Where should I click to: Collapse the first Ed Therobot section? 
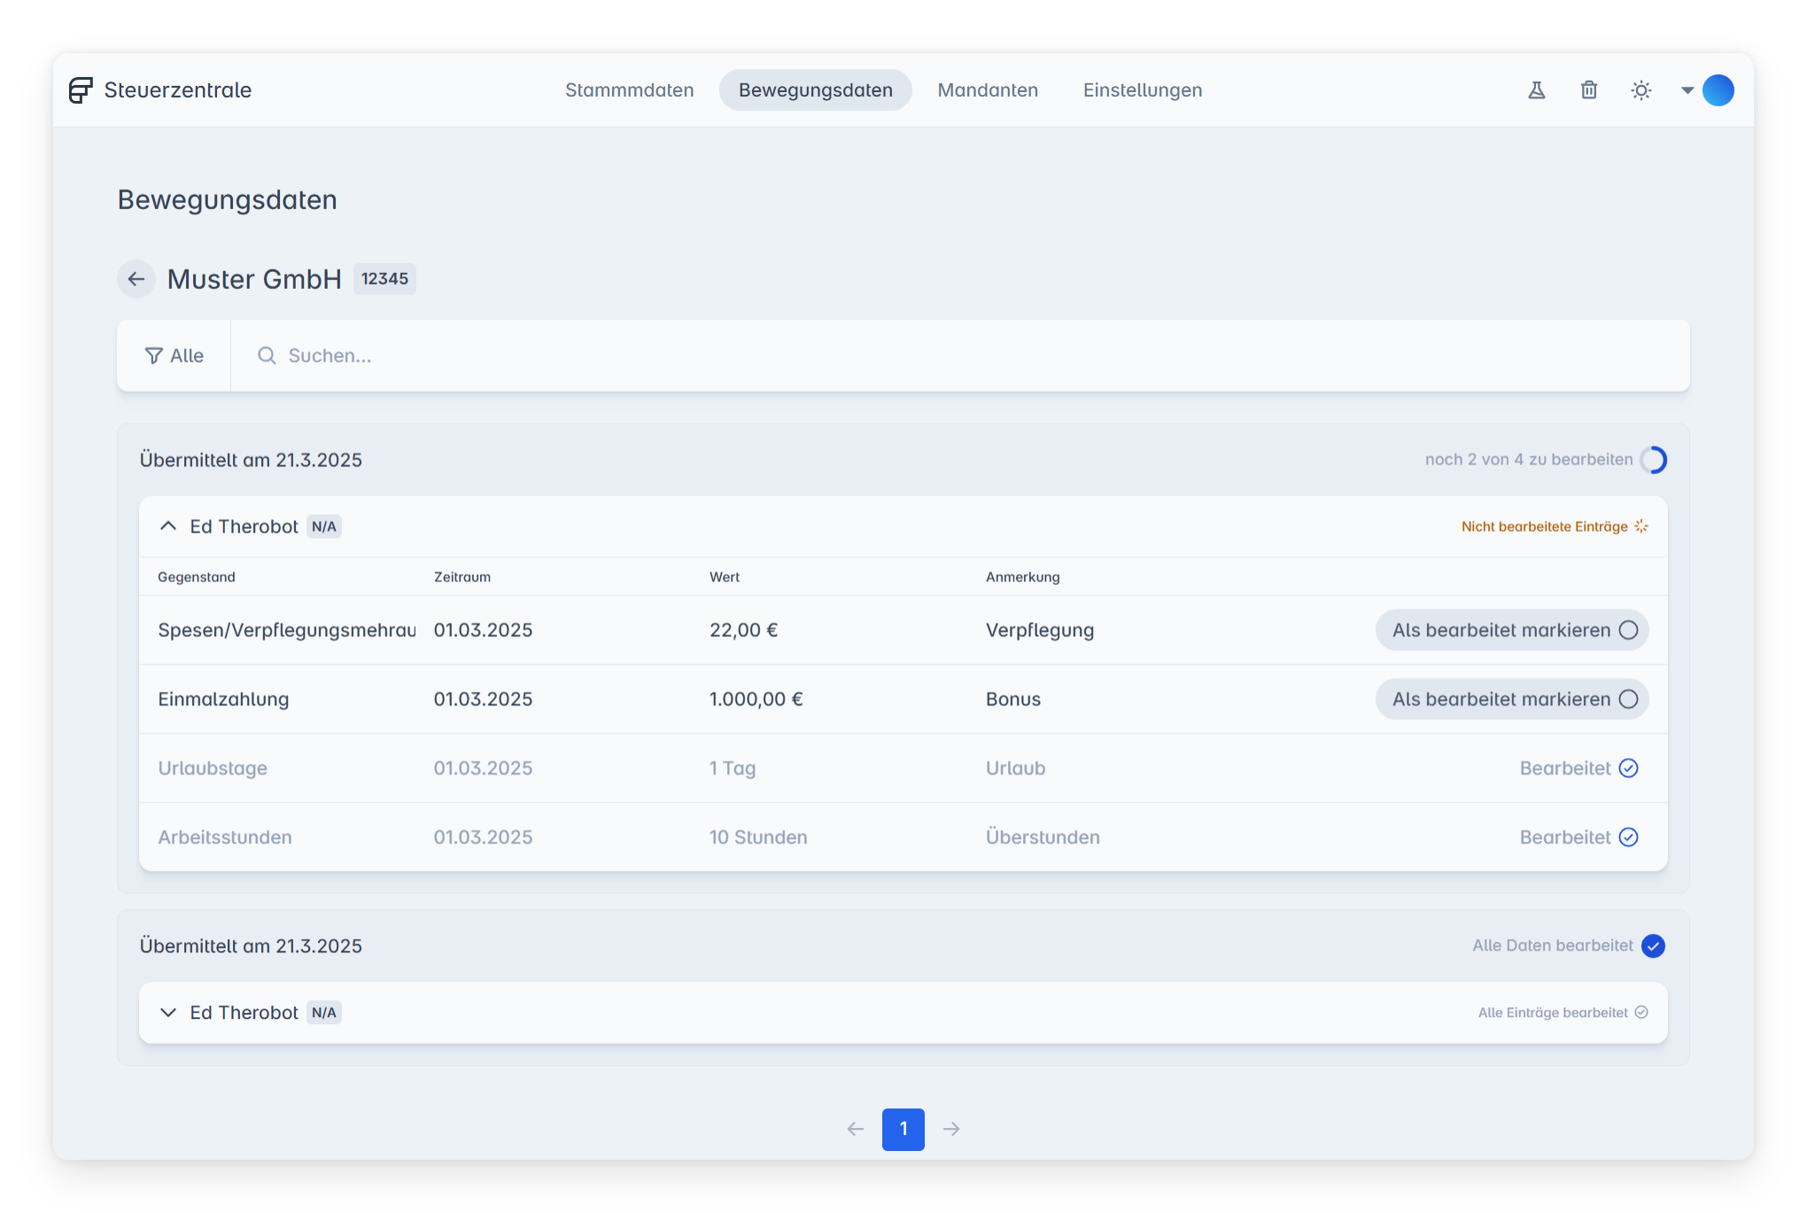(x=168, y=526)
